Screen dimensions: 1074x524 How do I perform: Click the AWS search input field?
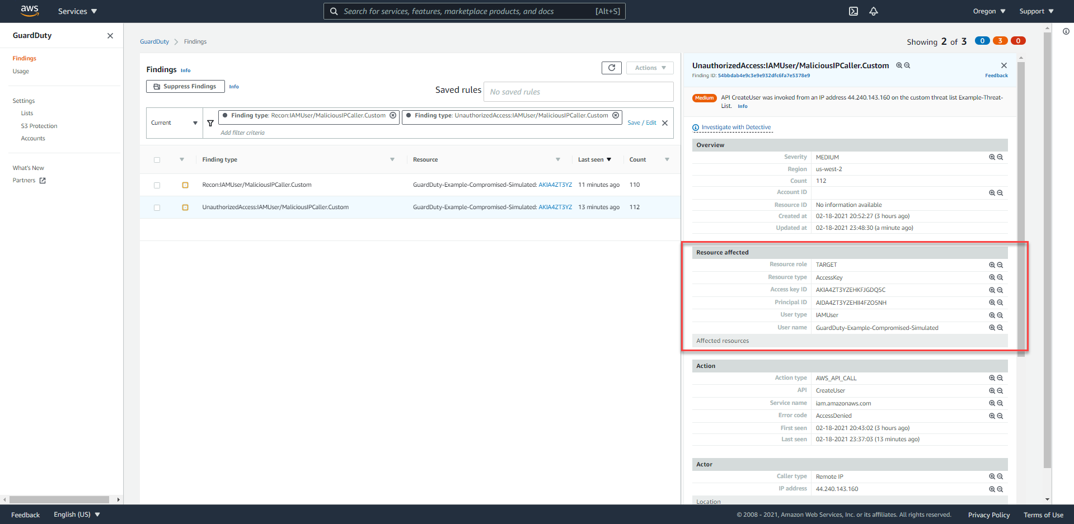pos(475,11)
